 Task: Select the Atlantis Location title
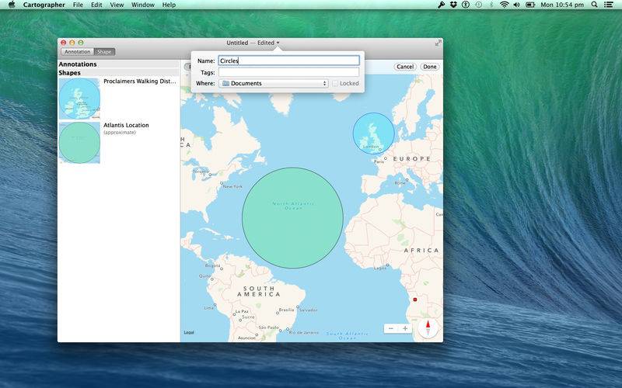tap(126, 125)
